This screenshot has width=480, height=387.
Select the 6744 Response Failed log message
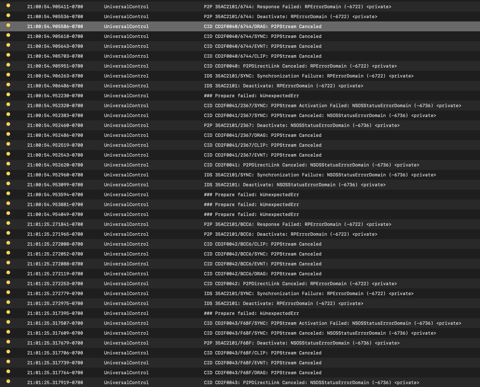pyautogui.click(x=297, y=7)
